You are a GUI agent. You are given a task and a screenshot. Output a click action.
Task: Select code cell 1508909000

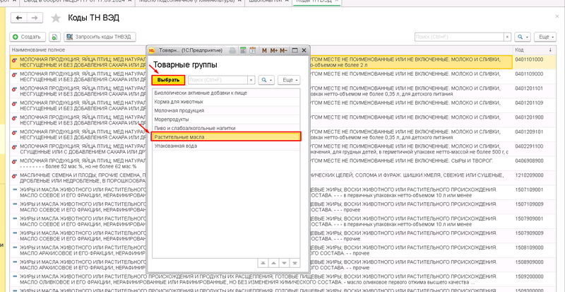535,264
